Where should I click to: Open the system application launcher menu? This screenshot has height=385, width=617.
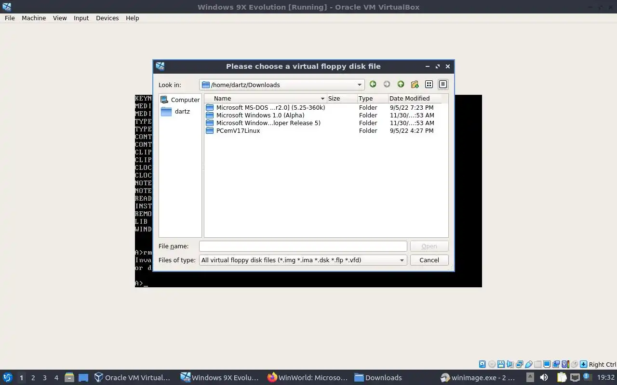coord(7,377)
